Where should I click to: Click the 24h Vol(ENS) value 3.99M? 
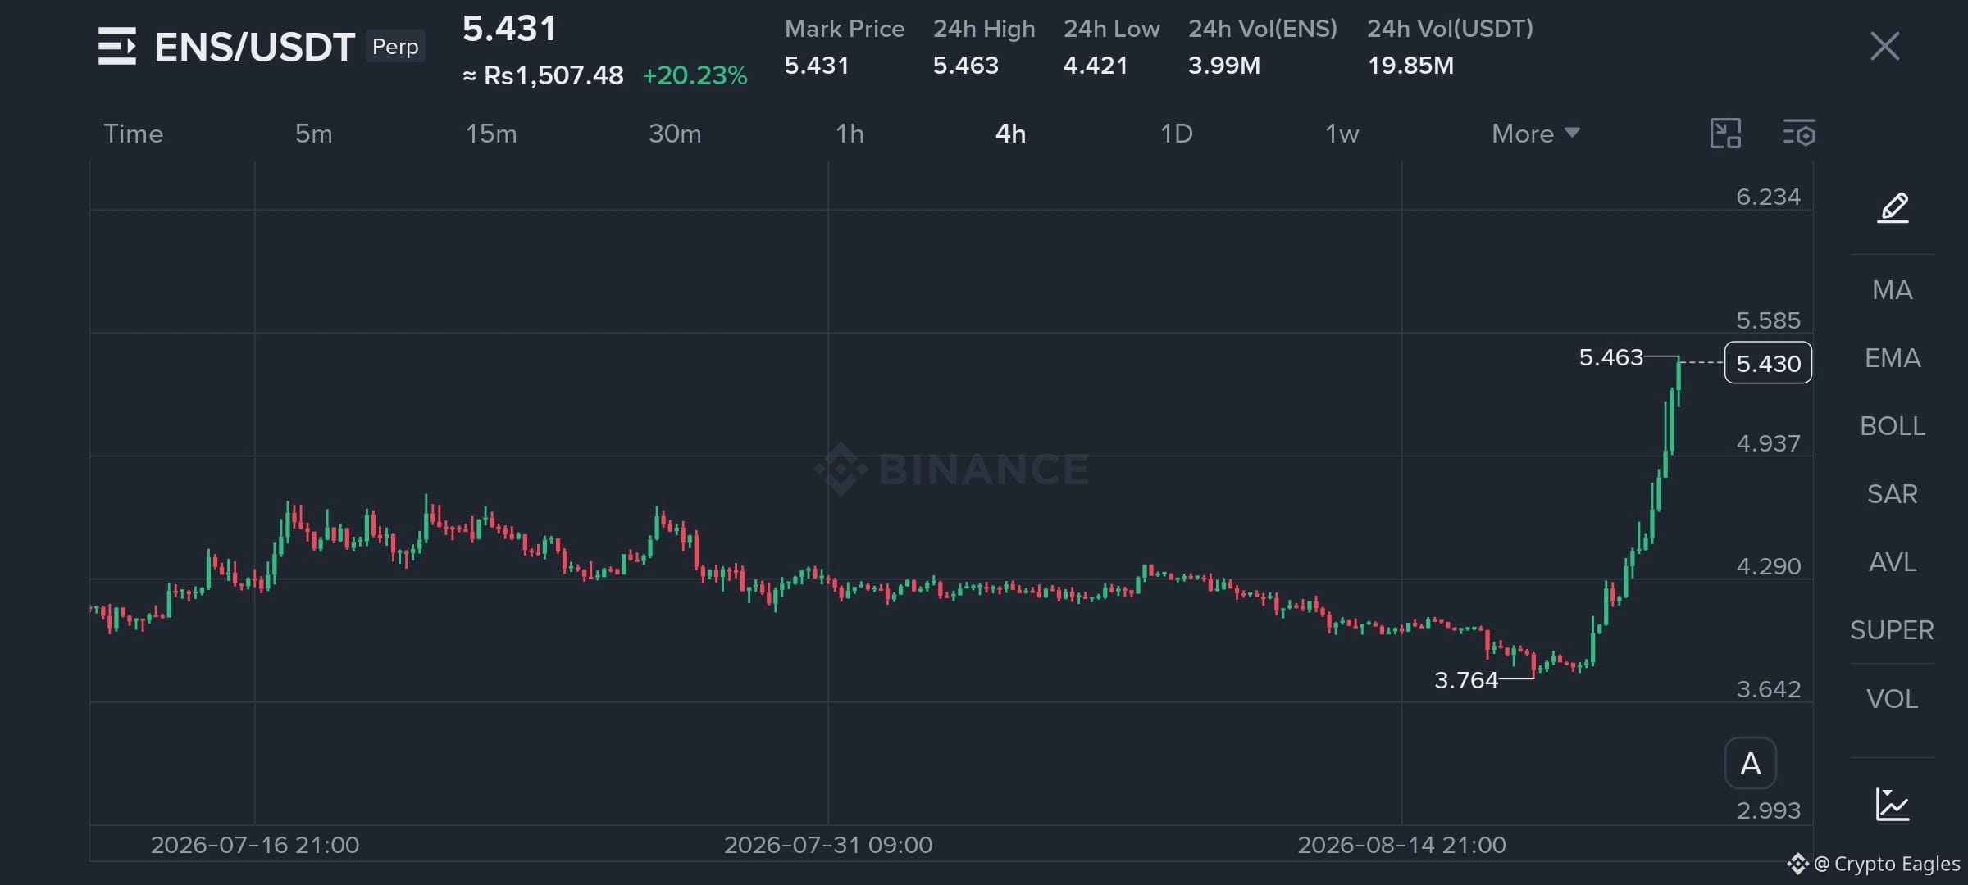click(x=1224, y=66)
